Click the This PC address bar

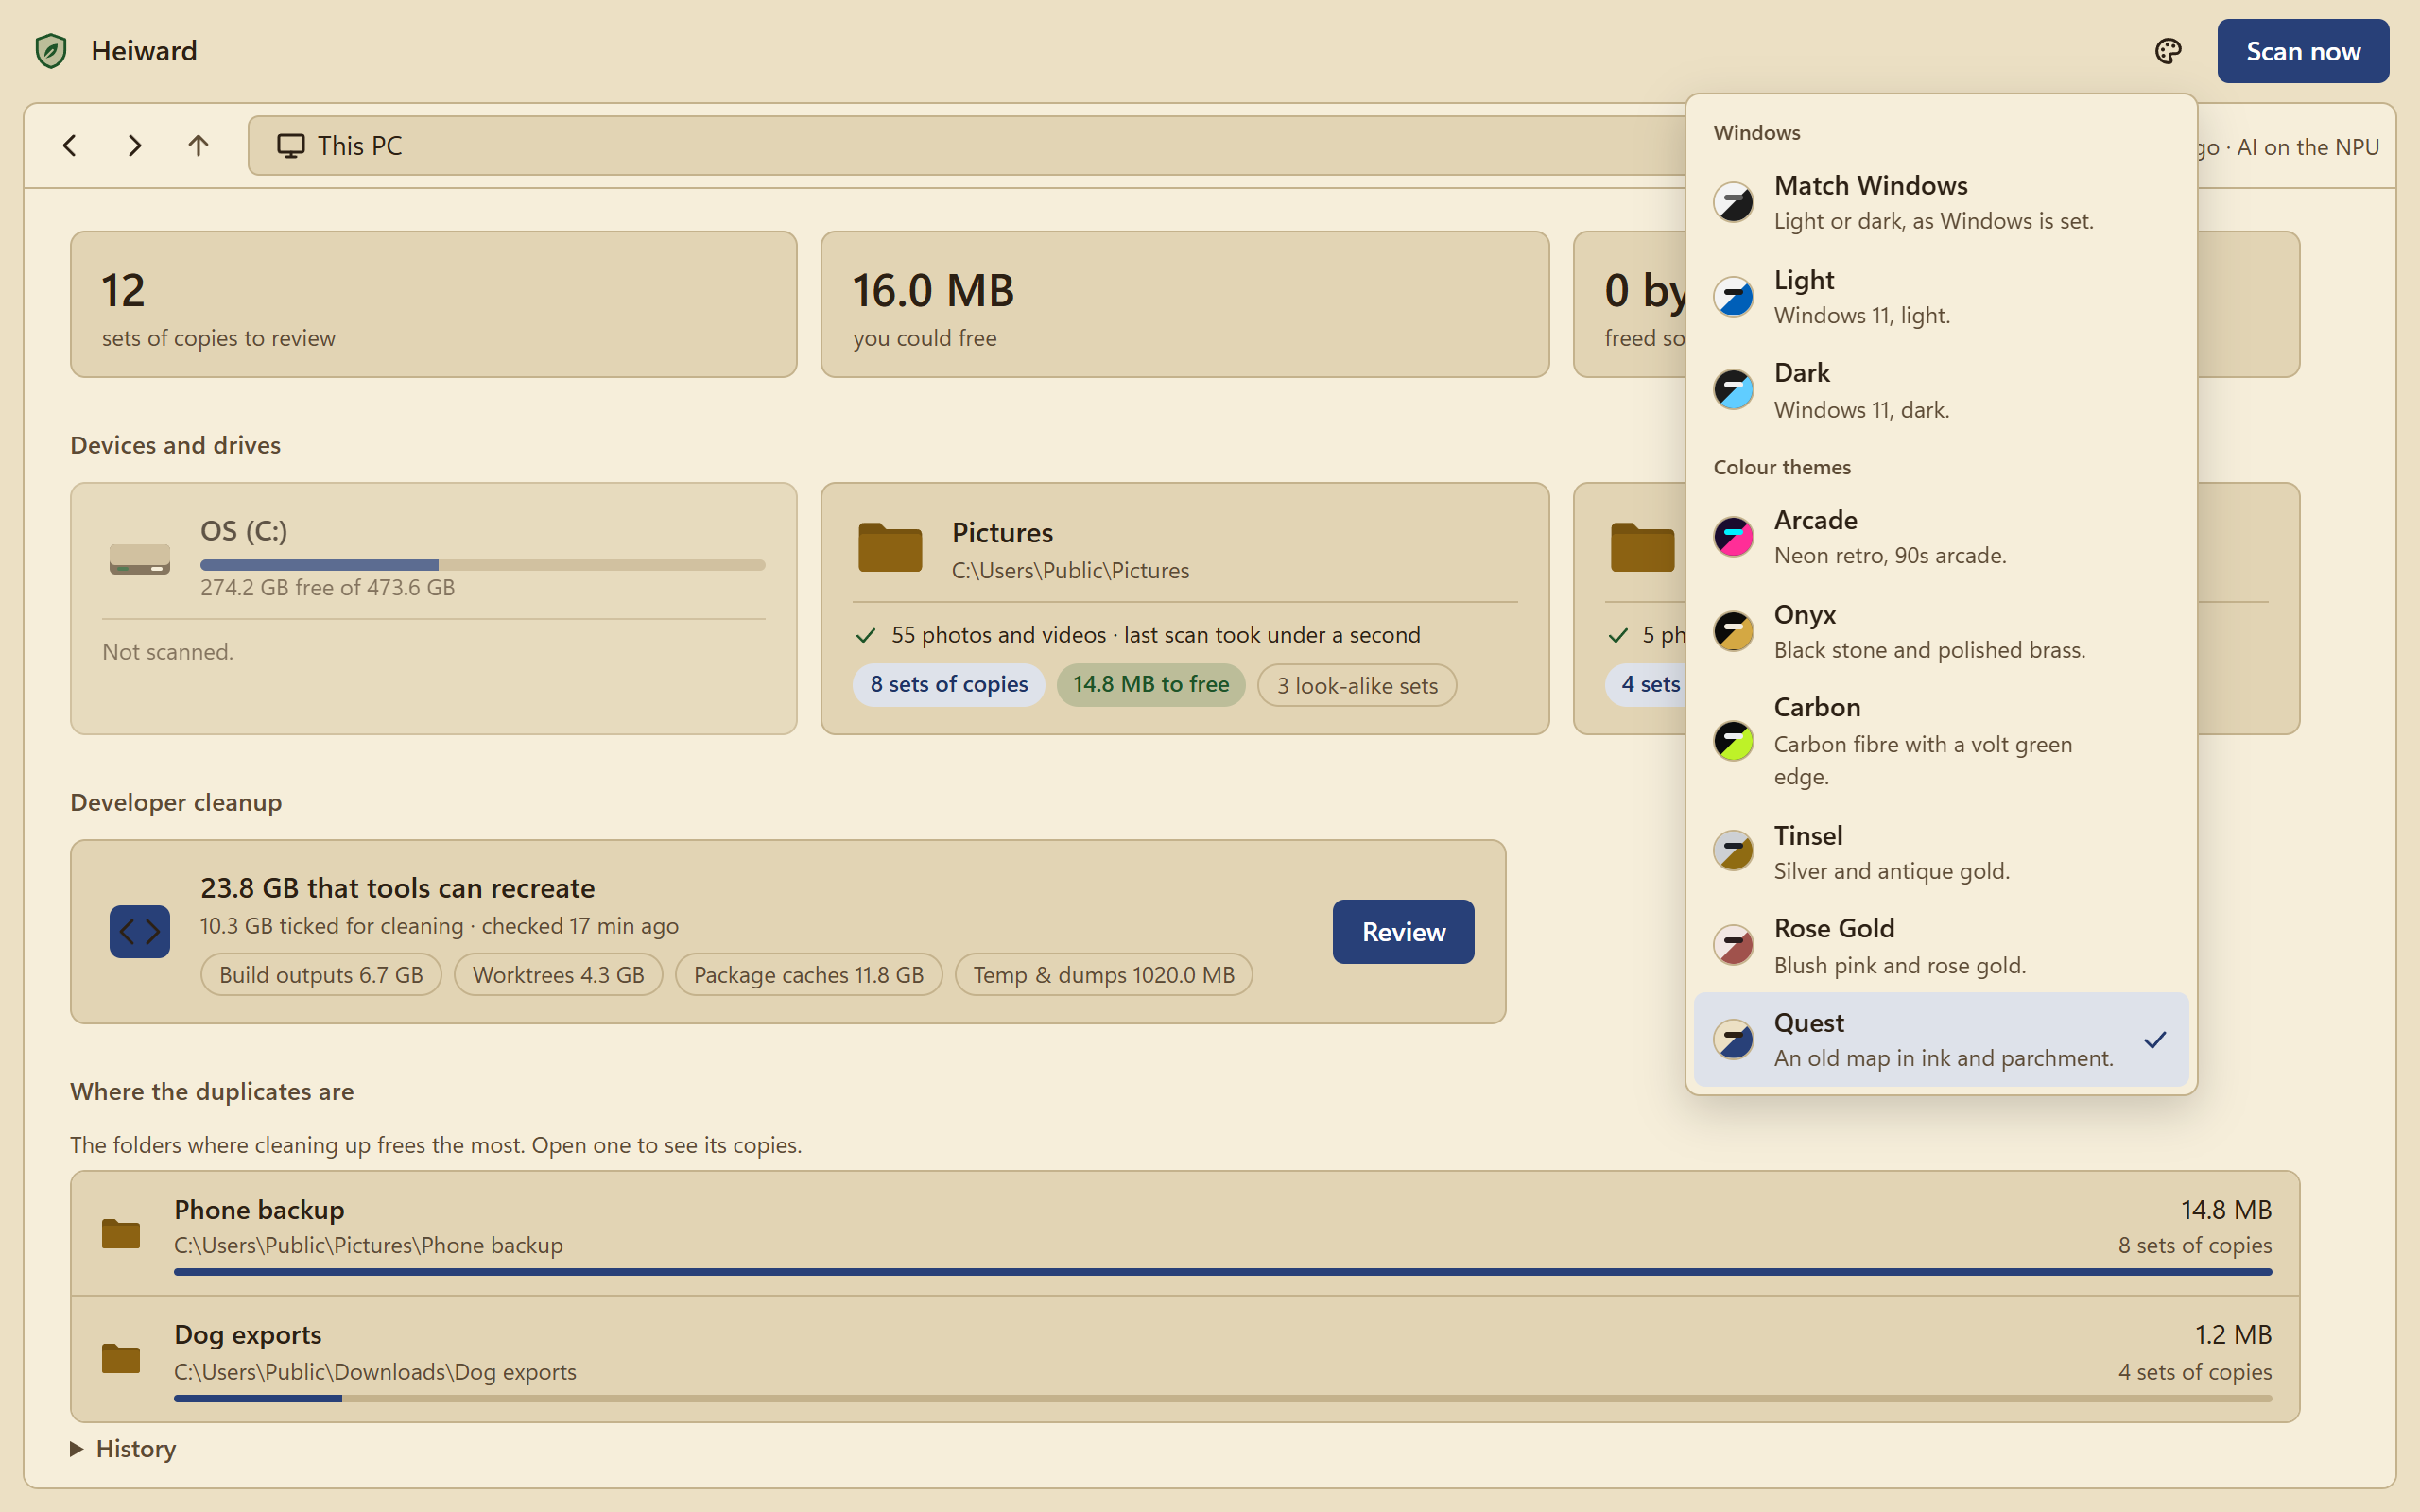pyautogui.click(x=968, y=146)
